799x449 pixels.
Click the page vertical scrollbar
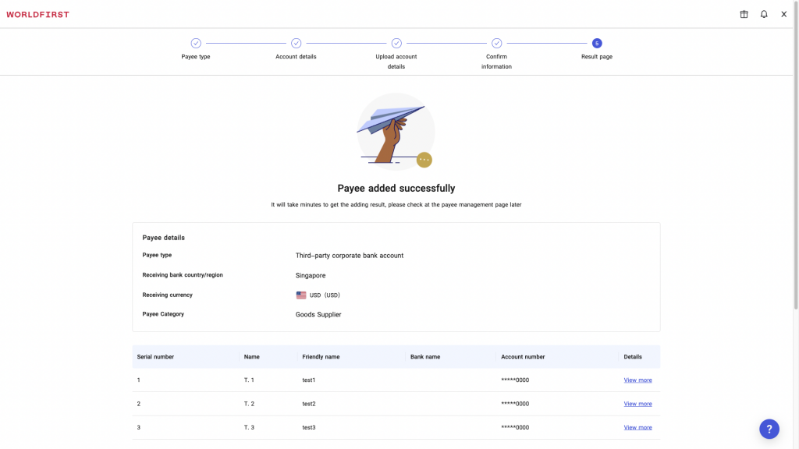(795, 155)
